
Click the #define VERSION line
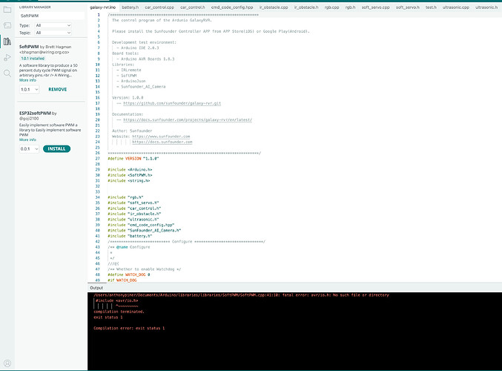click(x=133, y=159)
